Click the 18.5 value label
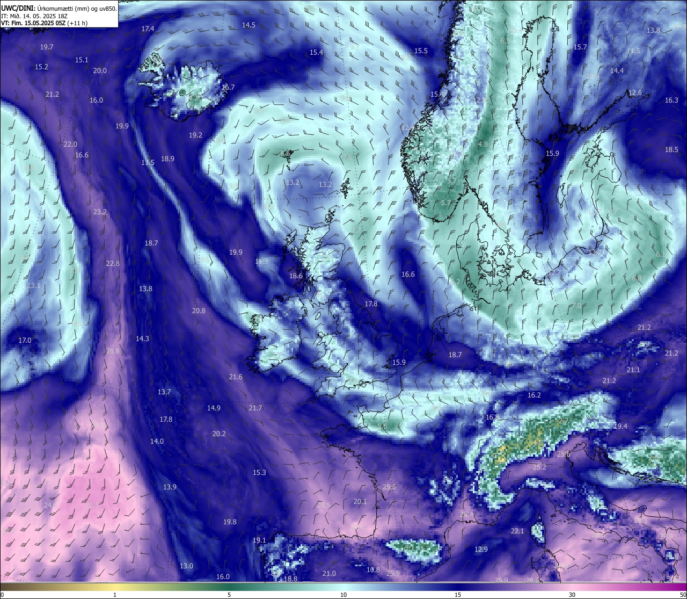The image size is (687, 599). click(x=671, y=150)
